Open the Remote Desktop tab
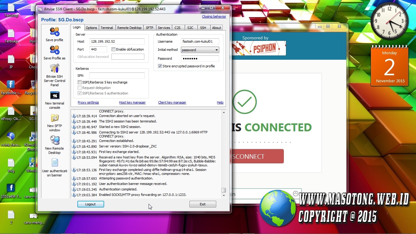Viewport: 416px width, 234px height. pyautogui.click(x=129, y=28)
